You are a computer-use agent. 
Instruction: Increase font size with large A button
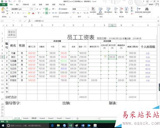coord(37,9)
